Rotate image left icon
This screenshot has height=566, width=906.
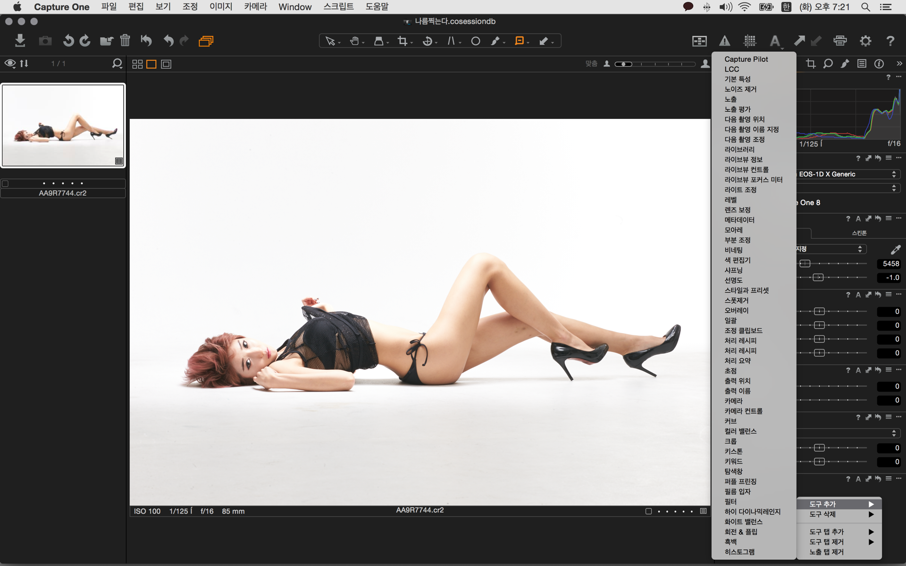68,41
